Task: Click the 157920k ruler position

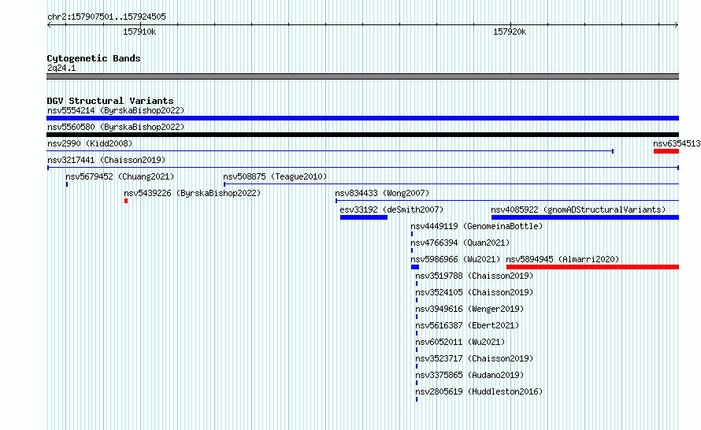Action: pyautogui.click(x=510, y=32)
